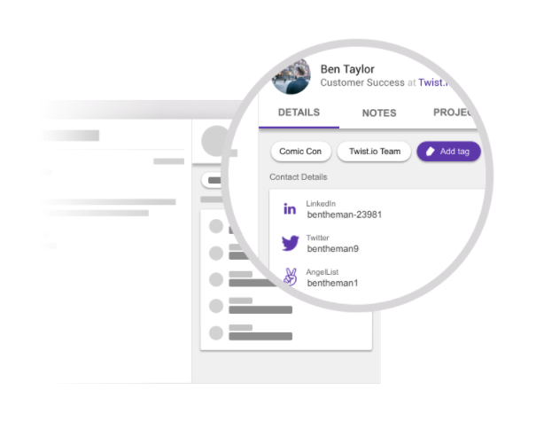This screenshot has height=437, width=544.
Task: Click LinkedIn username bentheman-23981
Action: click(344, 215)
